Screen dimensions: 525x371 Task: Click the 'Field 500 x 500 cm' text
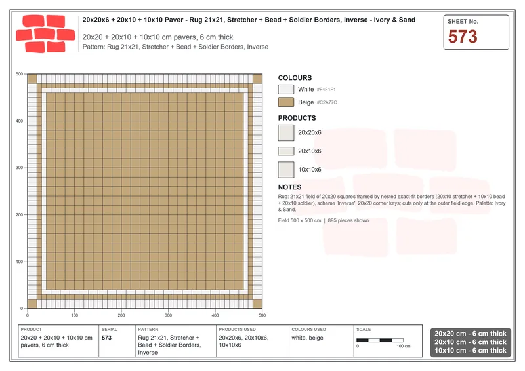click(299, 220)
